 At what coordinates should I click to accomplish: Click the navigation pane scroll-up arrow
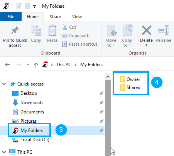coord(108,77)
